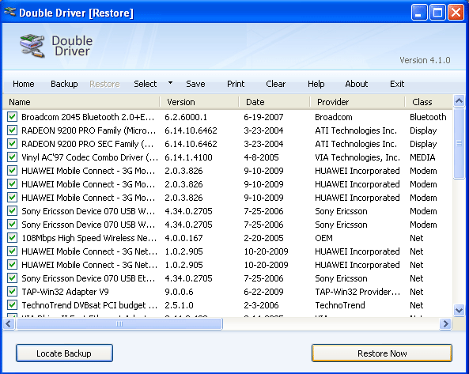Click the vertical scrollbar up arrow
This screenshot has height=374, width=469.
(459, 101)
